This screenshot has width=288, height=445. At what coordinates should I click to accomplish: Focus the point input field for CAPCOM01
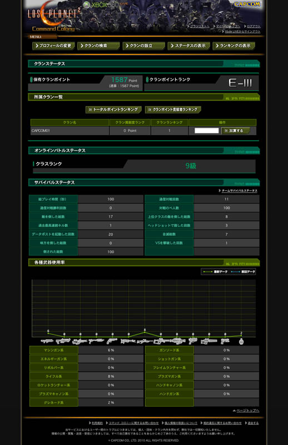[207, 131]
